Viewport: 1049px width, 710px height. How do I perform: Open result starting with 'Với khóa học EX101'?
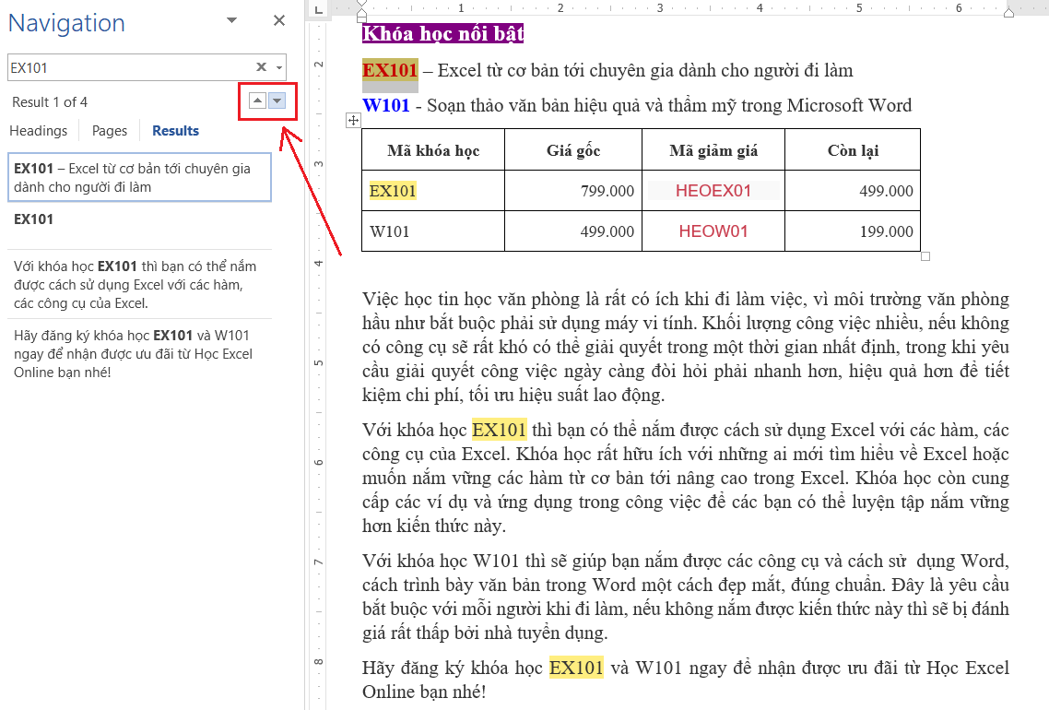pos(139,285)
